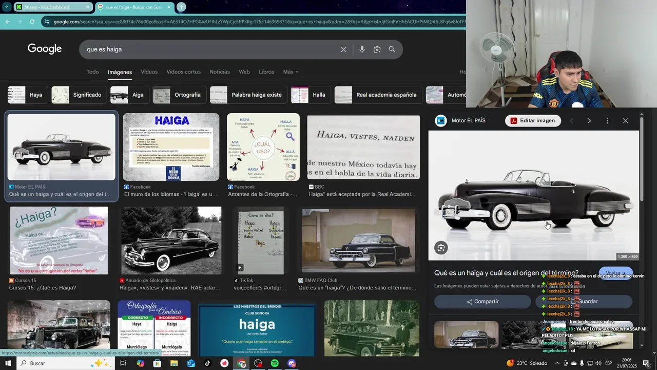
Task: Show the next image in preview panel
Action: (x=589, y=121)
